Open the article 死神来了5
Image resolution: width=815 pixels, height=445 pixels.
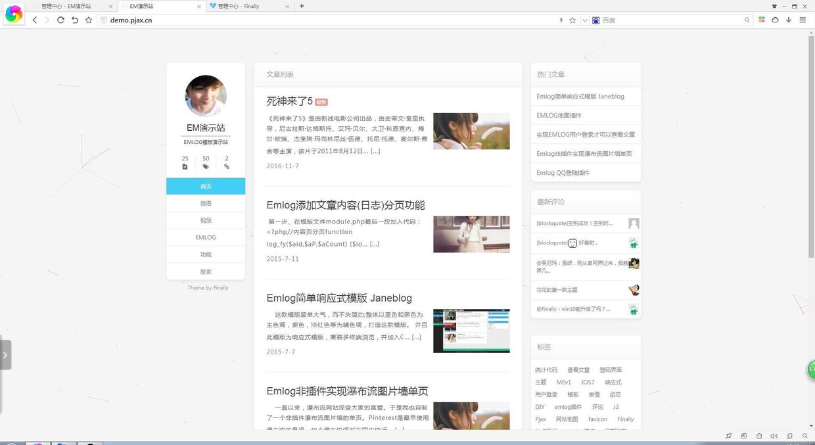(x=289, y=101)
